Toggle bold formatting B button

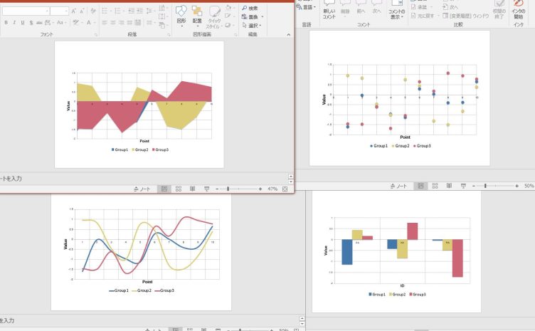pyautogui.click(x=5, y=23)
